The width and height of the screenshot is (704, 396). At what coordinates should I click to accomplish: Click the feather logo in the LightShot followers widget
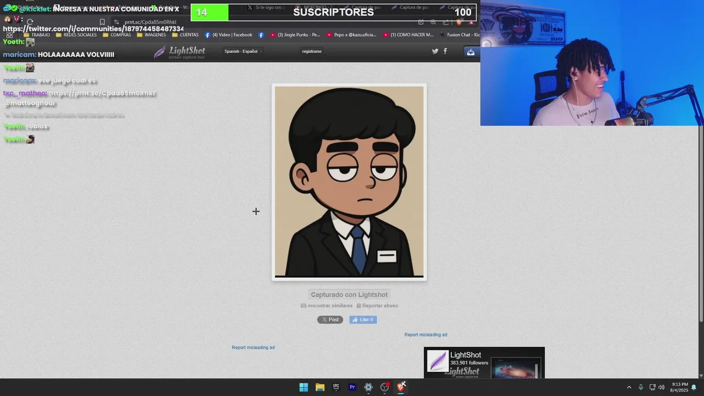(438, 361)
